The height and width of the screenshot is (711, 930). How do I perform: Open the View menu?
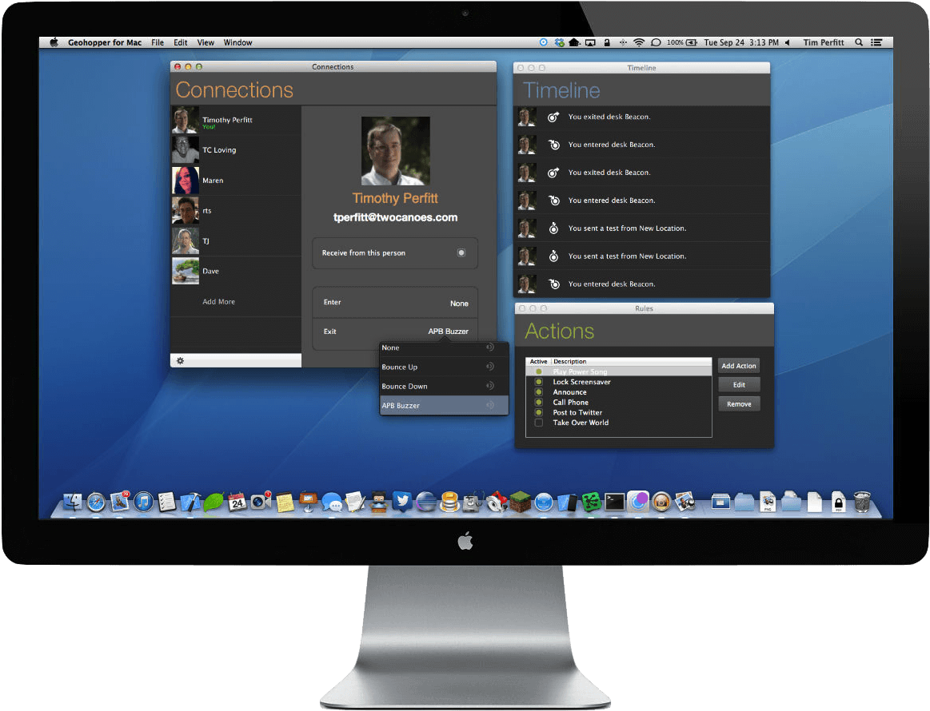tap(206, 42)
